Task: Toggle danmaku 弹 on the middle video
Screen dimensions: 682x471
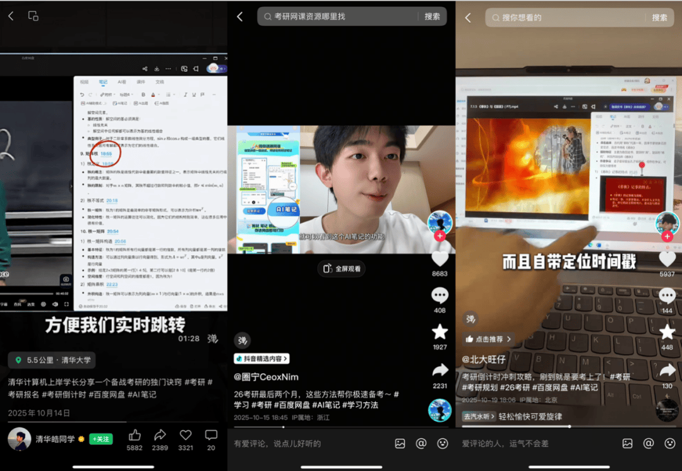Action: [242, 340]
